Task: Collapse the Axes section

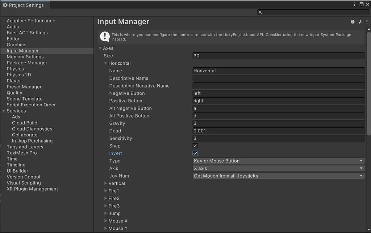Action: [x=100, y=48]
